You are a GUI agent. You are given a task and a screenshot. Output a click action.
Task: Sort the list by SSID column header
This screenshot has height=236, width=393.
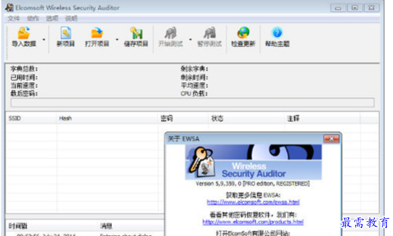32,118
